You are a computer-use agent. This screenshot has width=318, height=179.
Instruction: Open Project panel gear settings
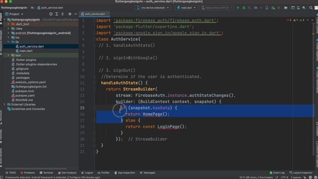click(x=70, y=14)
